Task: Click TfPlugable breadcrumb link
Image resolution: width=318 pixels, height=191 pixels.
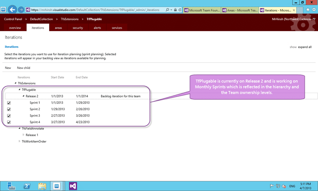Action: coord(94,19)
